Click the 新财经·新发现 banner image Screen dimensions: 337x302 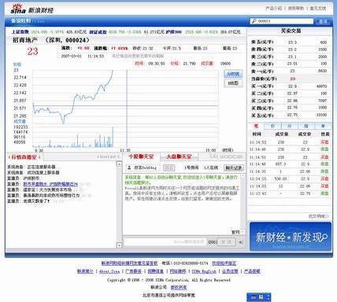pos(291,237)
